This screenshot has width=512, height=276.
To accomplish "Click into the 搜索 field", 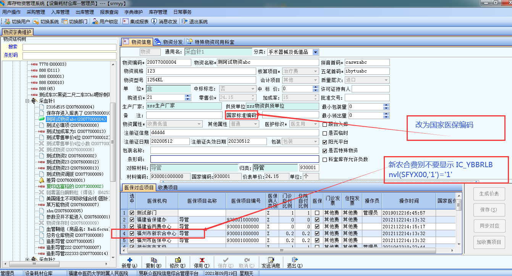I will (69, 47).
